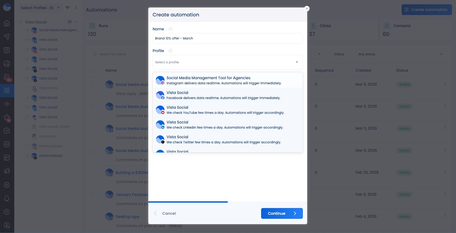The width and height of the screenshot is (456, 233).
Task: Open the Publish paper-plane icon
Action: 7,37
